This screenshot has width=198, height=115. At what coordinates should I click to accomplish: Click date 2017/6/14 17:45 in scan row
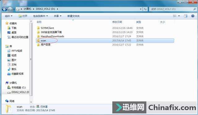(x=122, y=40)
